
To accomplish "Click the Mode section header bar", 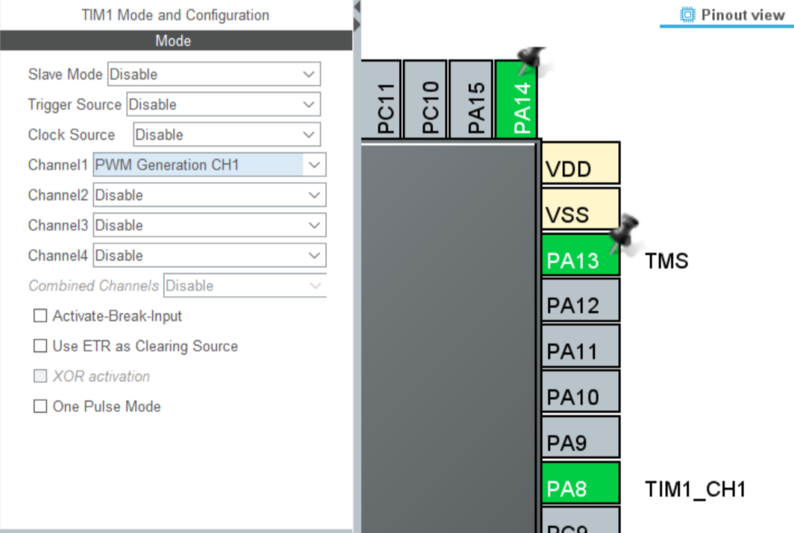I will pyautogui.click(x=176, y=41).
